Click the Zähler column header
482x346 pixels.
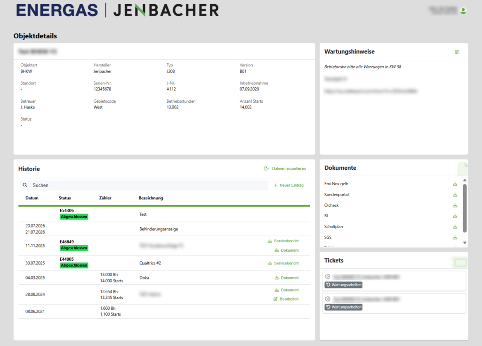(105, 198)
